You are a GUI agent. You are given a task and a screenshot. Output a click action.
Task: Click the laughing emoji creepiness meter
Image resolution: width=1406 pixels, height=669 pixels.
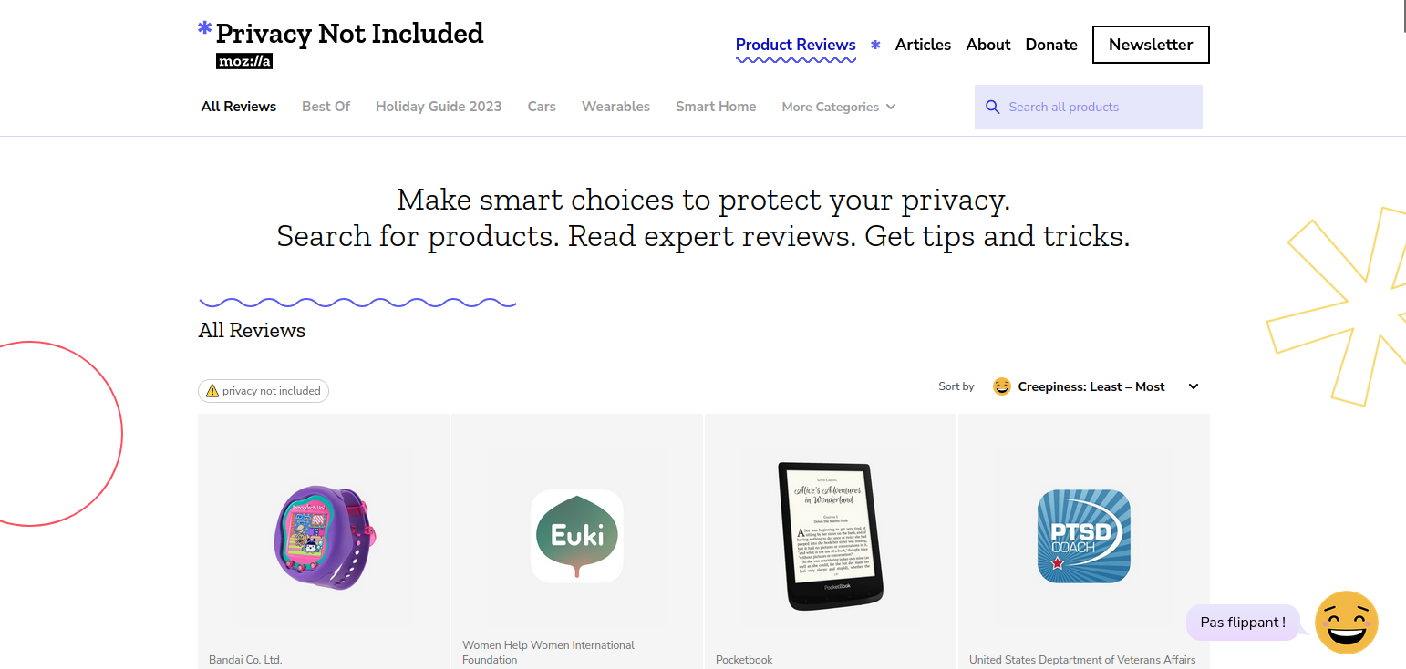pos(1347,623)
